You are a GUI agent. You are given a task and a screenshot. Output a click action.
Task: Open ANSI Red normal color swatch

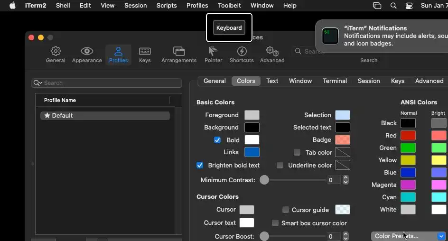pos(408,135)
